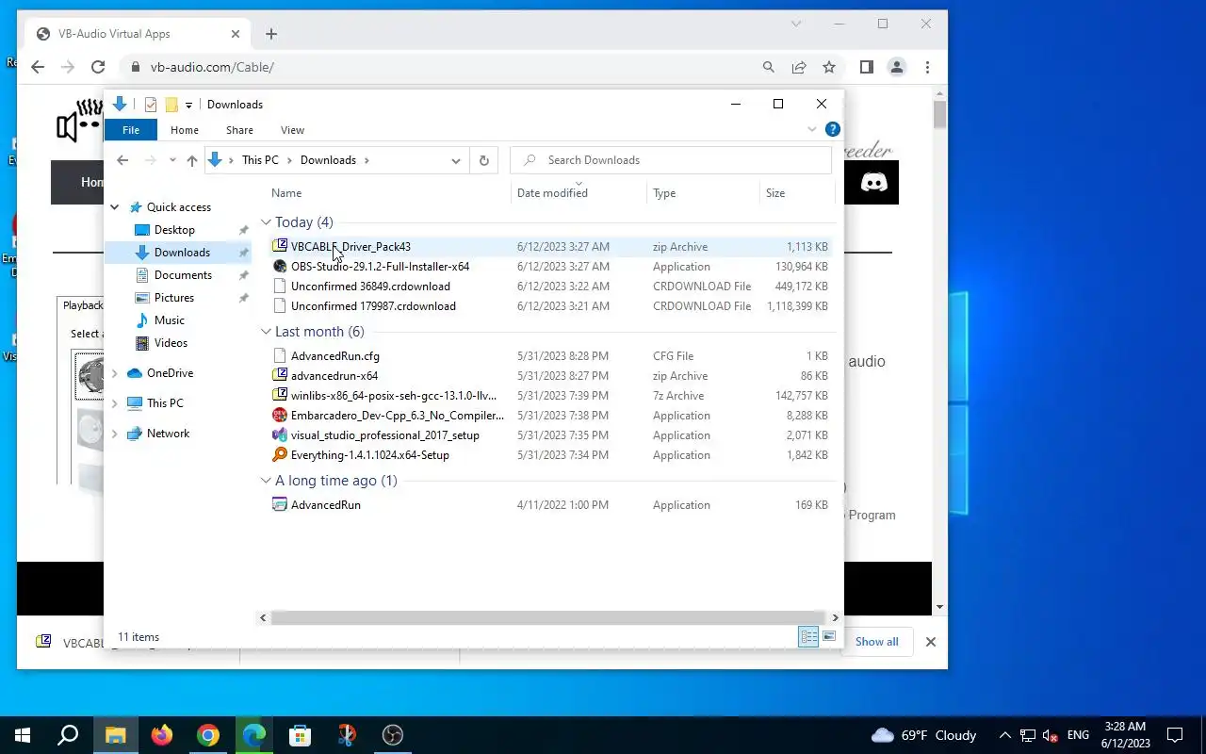Bookmark this page with star icon

point(829,67)
